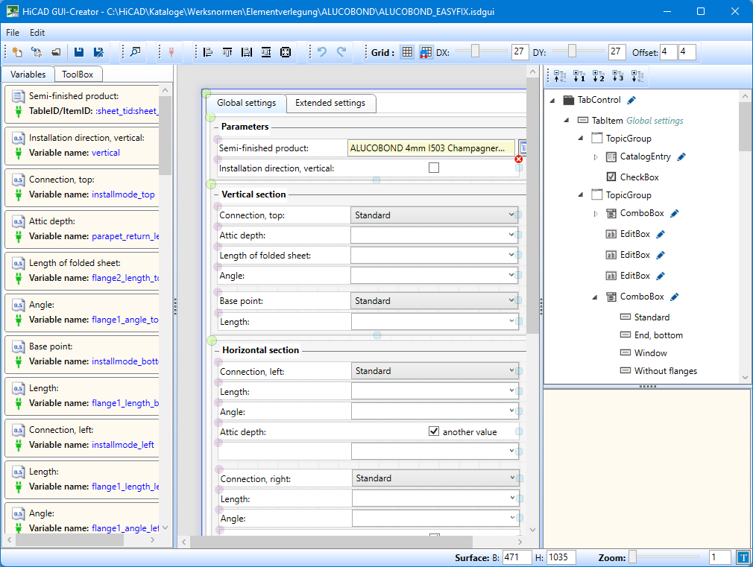Expand the tree to level 3
Image resolution: width=753 pixels, height=567 pixels.
(618, 76)
